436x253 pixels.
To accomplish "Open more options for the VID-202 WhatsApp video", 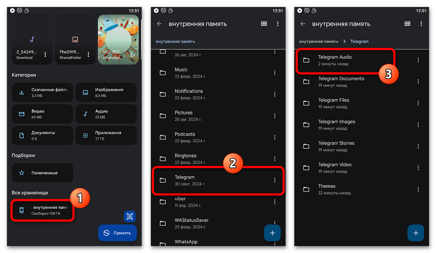I will (x=132, y=55).
